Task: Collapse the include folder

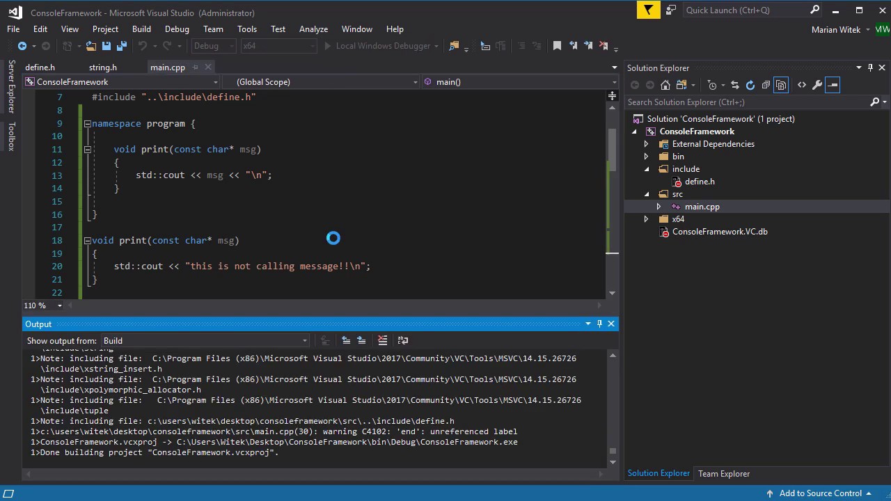Action: coord(646,169)
